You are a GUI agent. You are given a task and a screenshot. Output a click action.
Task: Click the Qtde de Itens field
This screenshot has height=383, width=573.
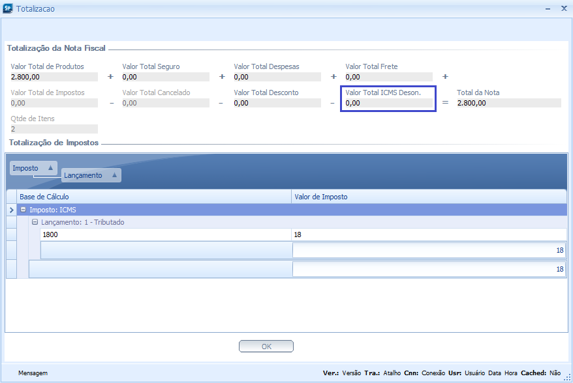coord(54,129)
